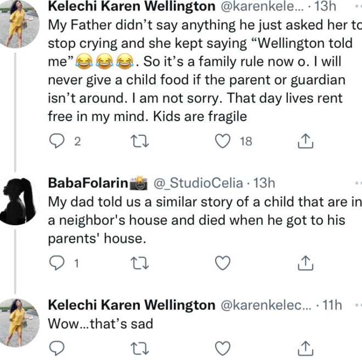The image size is (362, 360).
Task: Retweet the "Wow...that's sad" tweet
Action: 139,347
